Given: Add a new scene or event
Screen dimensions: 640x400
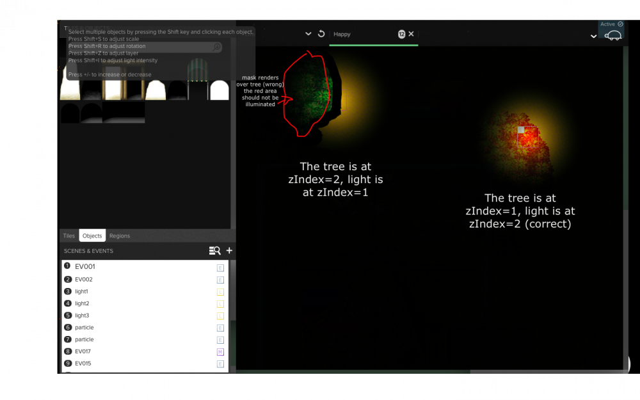Looking at the screenshot, I should pos(229,251).
